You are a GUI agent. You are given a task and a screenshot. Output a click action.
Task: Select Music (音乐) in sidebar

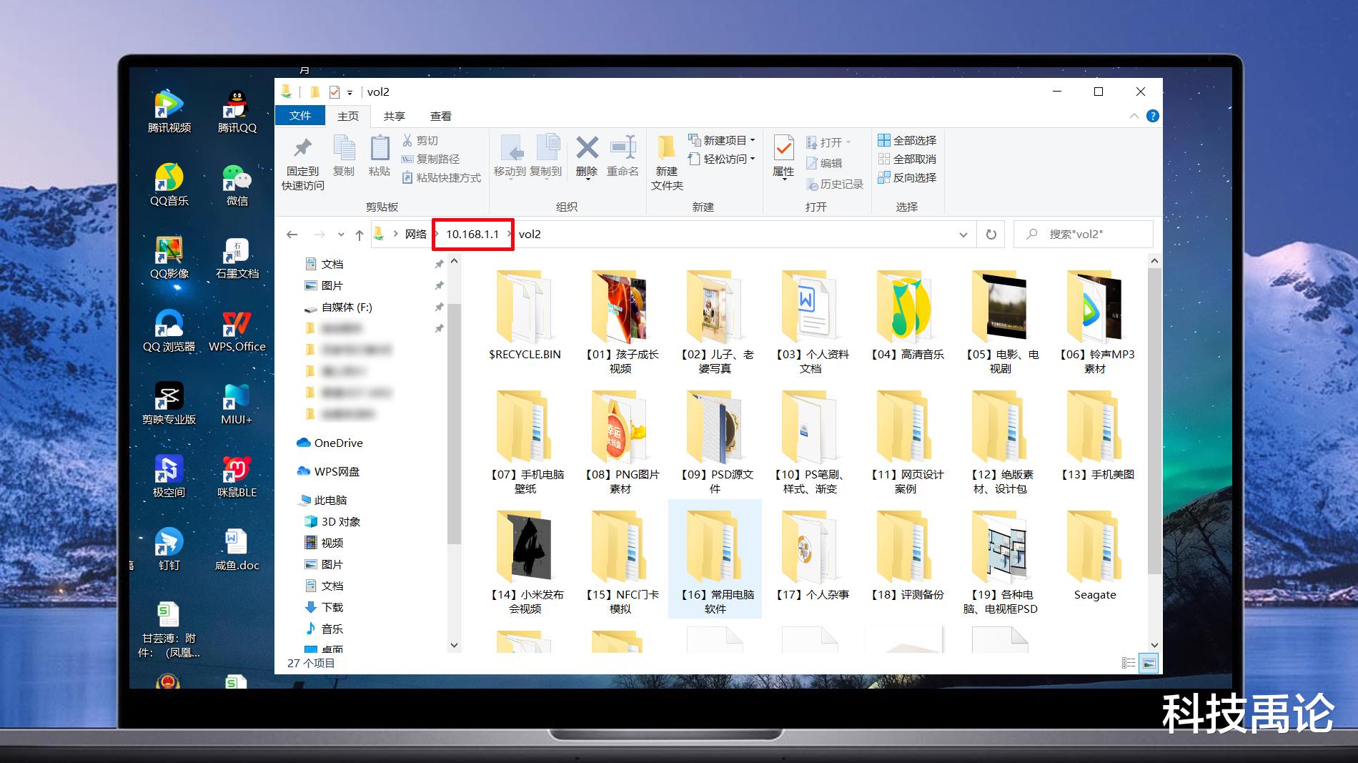(x=324, y=629)
